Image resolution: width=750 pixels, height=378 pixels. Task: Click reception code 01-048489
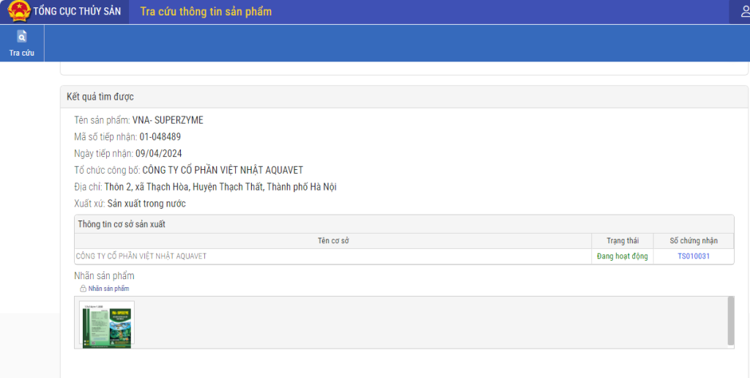click(x=160, y=137)
